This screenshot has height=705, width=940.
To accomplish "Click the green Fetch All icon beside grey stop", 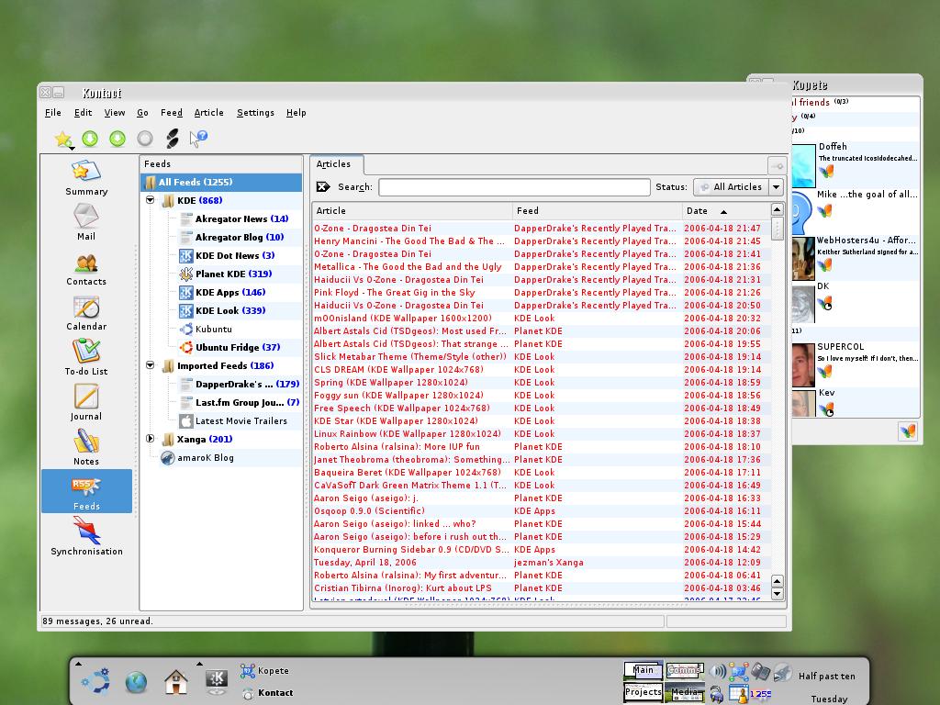I will click(x=117, y=139).
